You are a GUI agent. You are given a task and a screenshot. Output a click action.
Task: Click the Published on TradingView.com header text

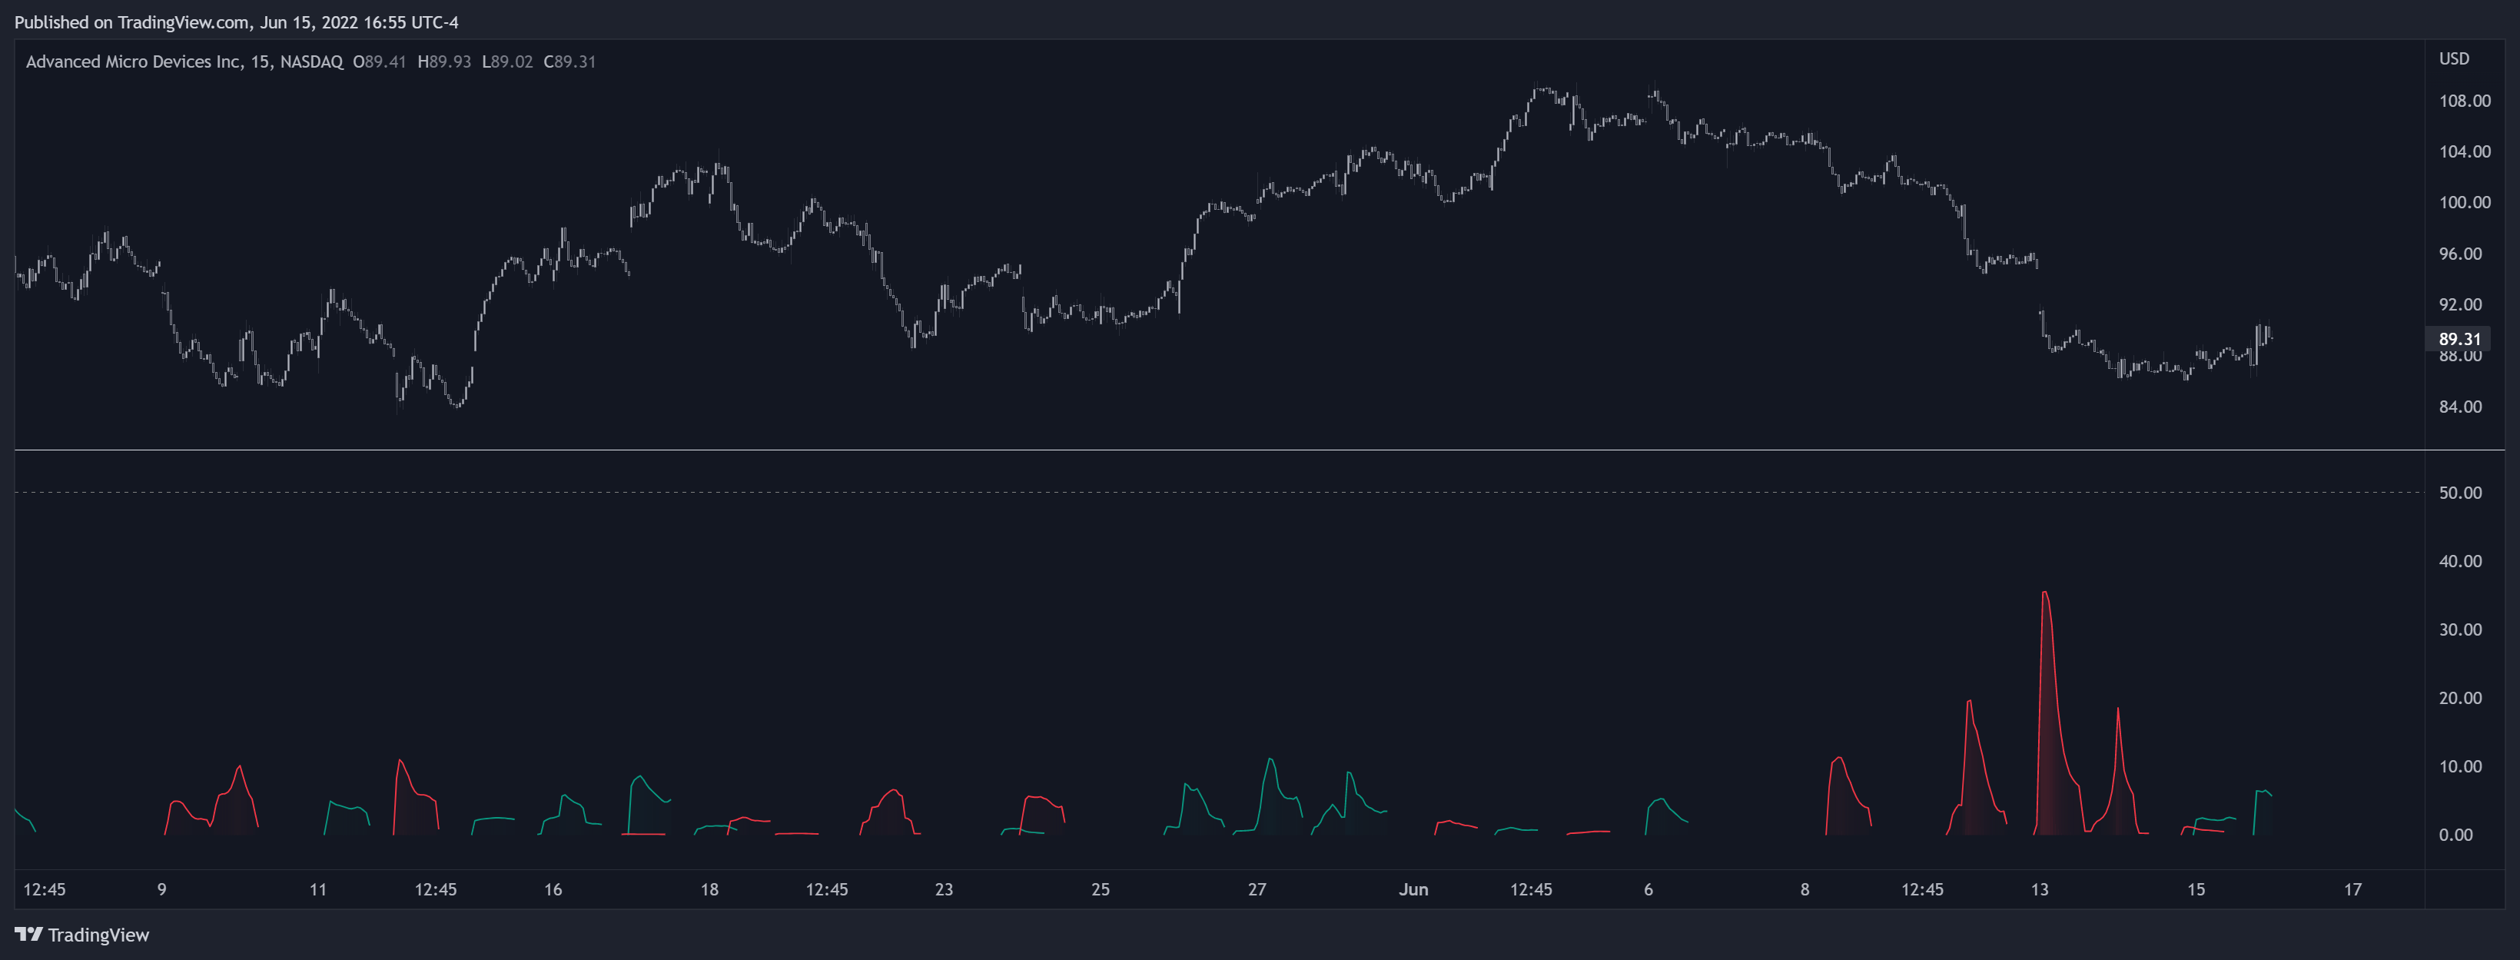click(236, 22)
